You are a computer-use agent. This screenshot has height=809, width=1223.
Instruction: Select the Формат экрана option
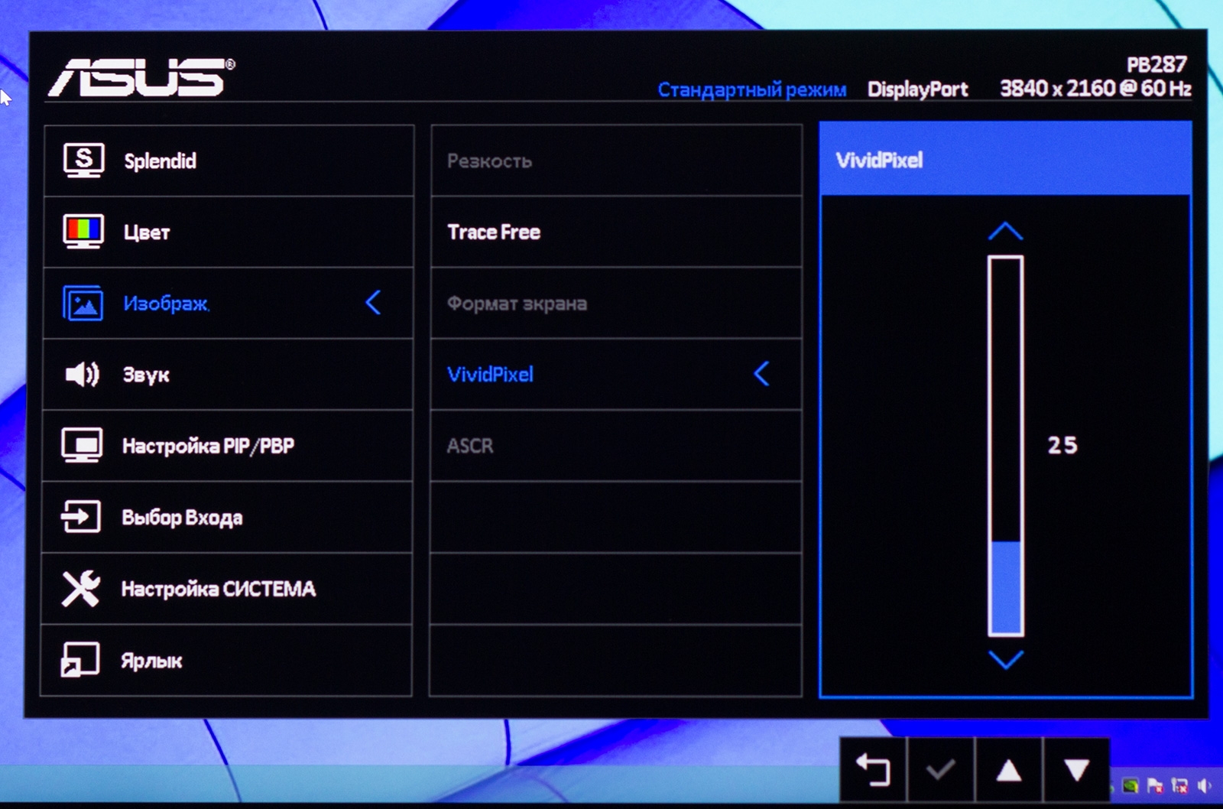[616, 303]
